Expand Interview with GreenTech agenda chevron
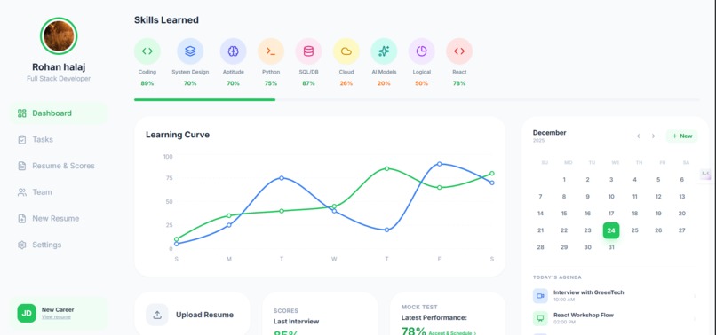716x335 pixels. point(695,296)
